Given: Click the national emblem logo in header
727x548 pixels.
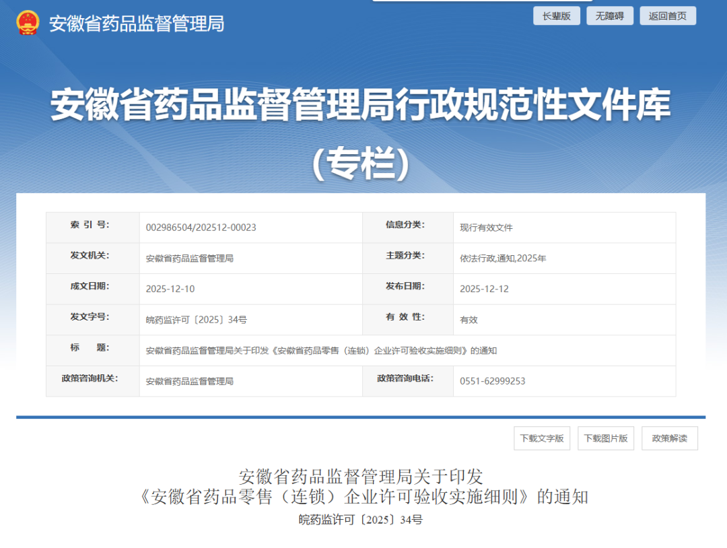Looking at the screenshot, I should [28, 24].
